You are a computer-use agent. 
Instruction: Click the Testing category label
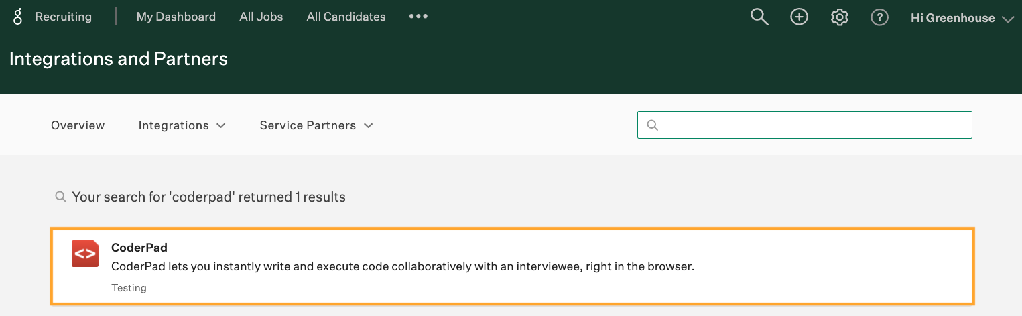tap(129, 288)
